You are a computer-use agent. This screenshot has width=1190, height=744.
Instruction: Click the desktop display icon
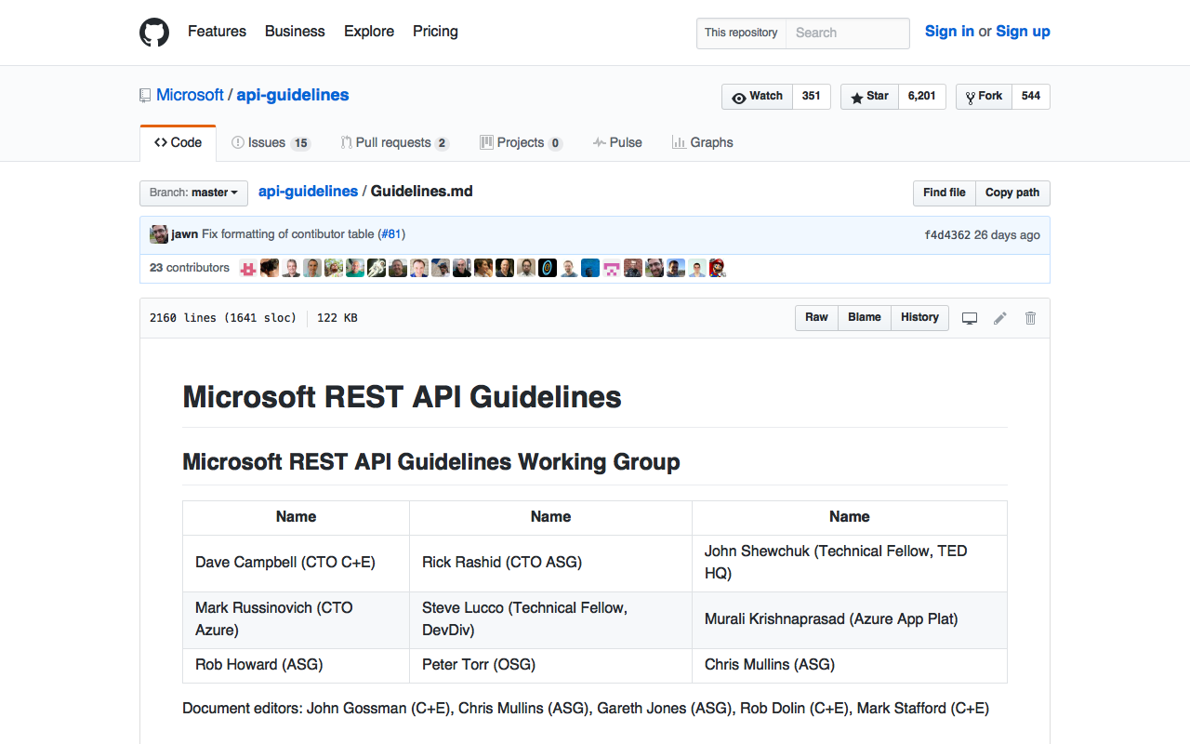[970, 318]
